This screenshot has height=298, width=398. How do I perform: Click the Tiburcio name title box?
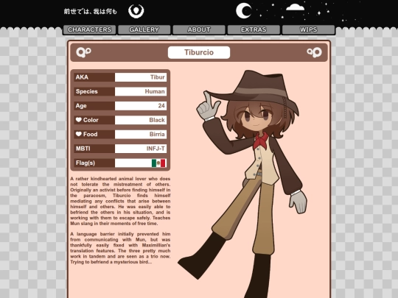(x=199, y=52)
